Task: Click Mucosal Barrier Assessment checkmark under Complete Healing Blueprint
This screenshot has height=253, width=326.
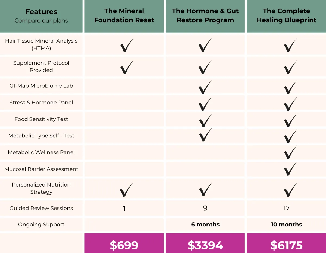Action: point(290,169)
